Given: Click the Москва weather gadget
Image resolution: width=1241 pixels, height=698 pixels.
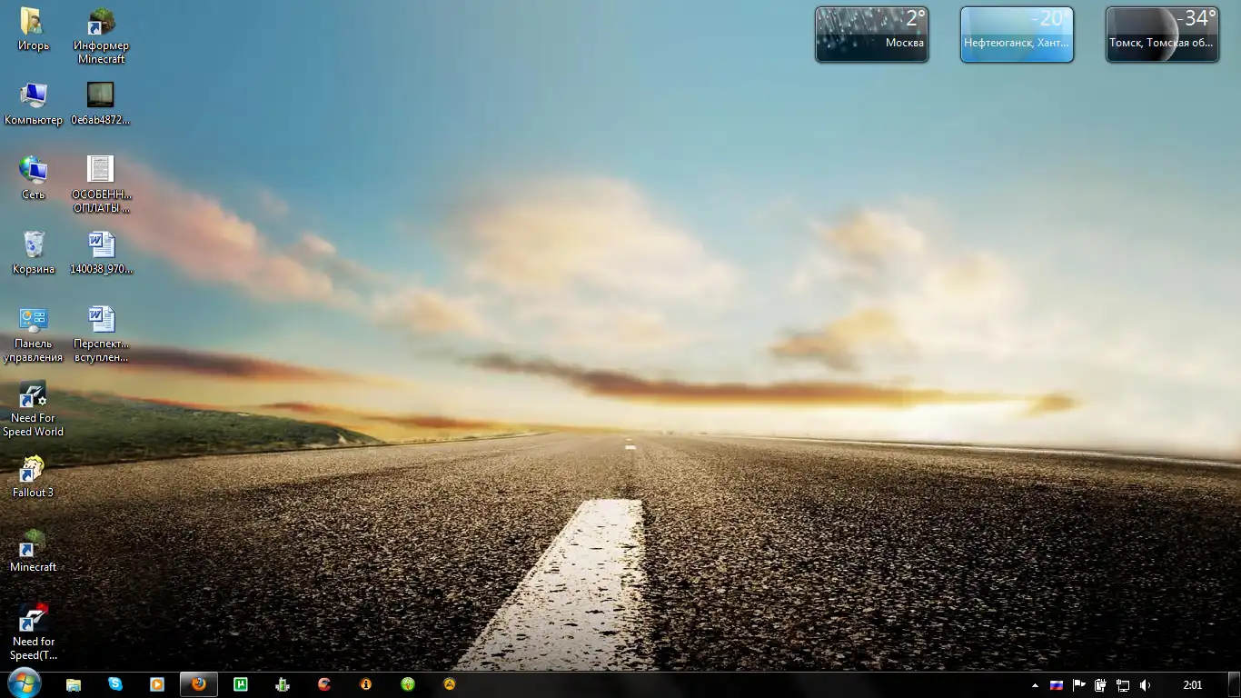Looking at the screenshot, I should click(x=871, y=35).
